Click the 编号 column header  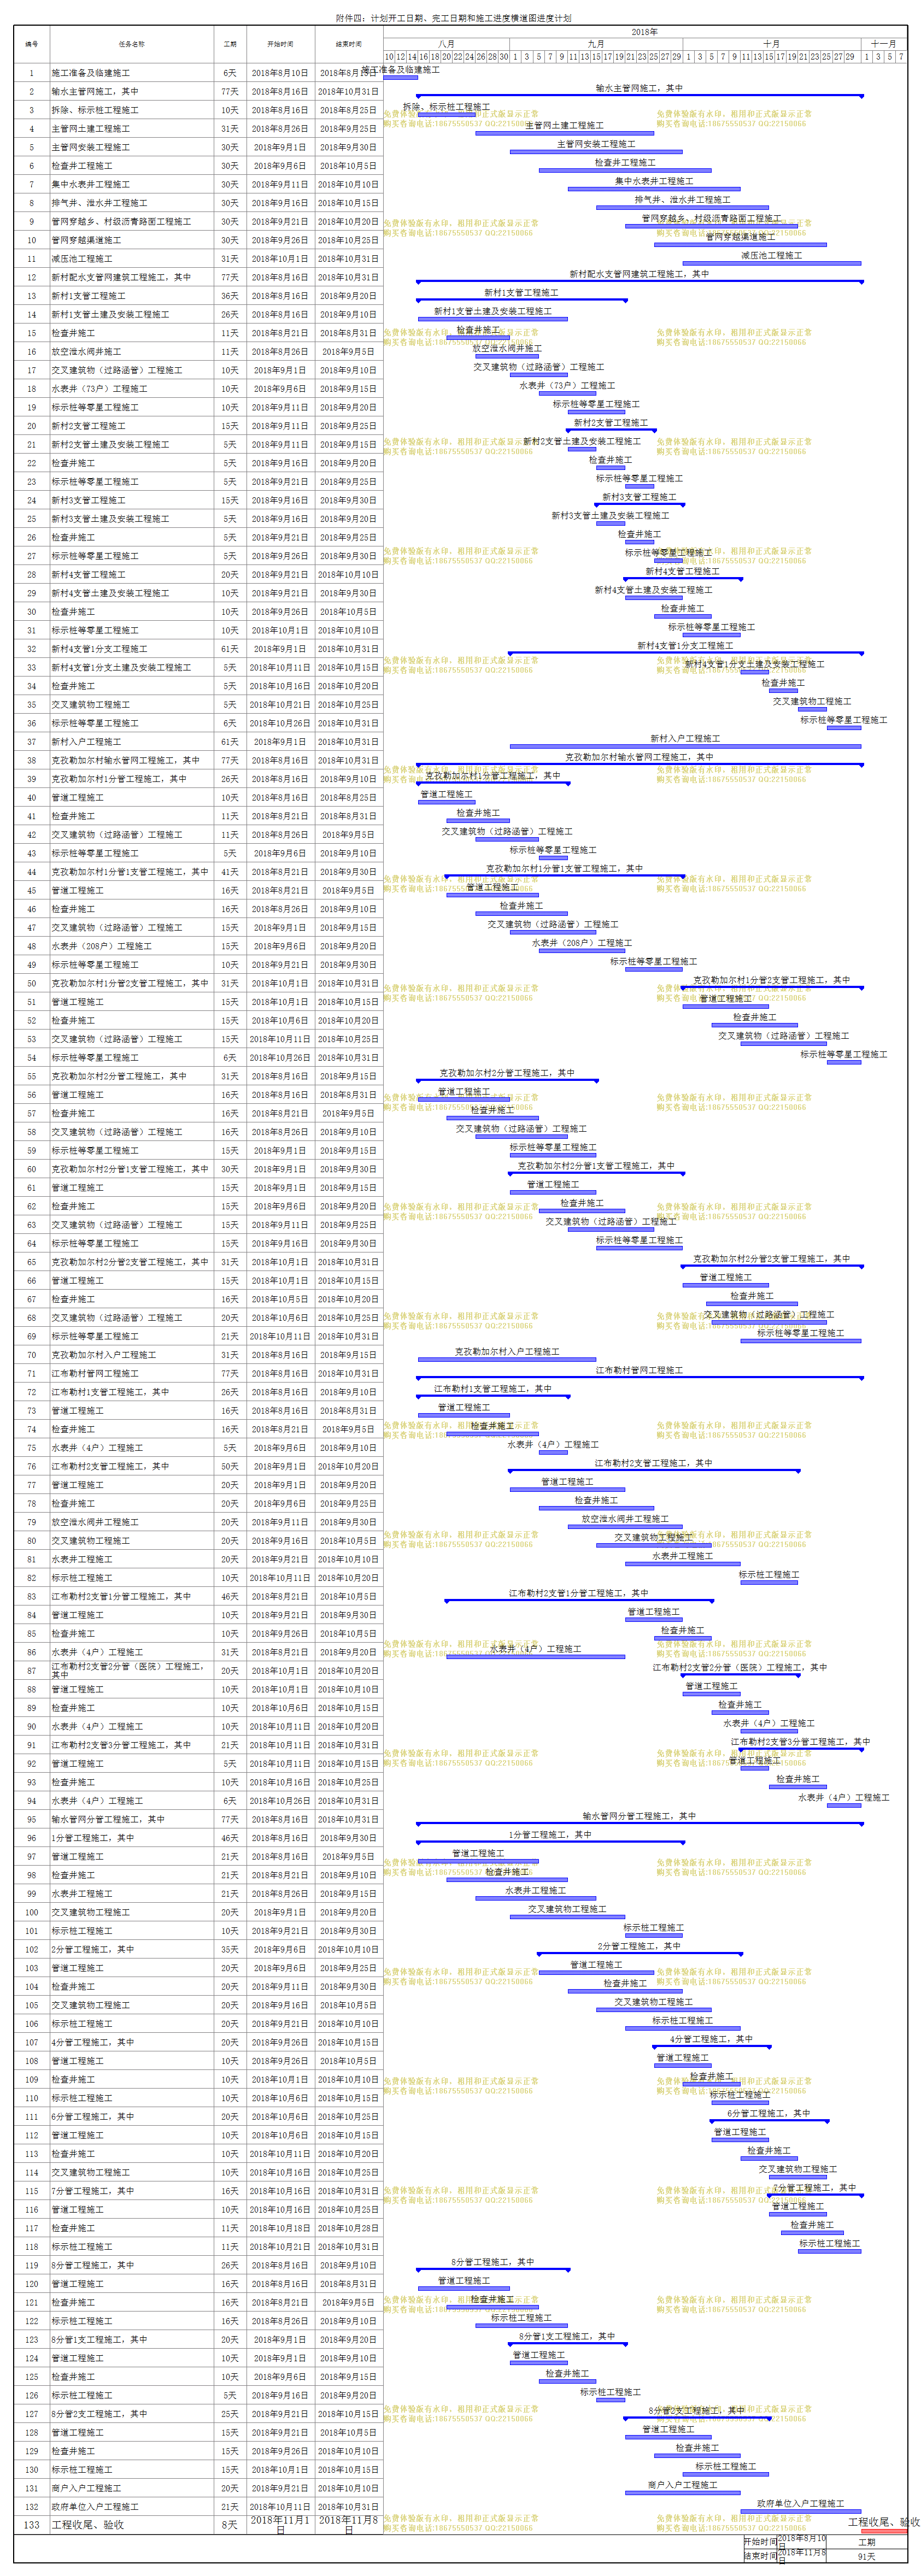pos(32,44)
